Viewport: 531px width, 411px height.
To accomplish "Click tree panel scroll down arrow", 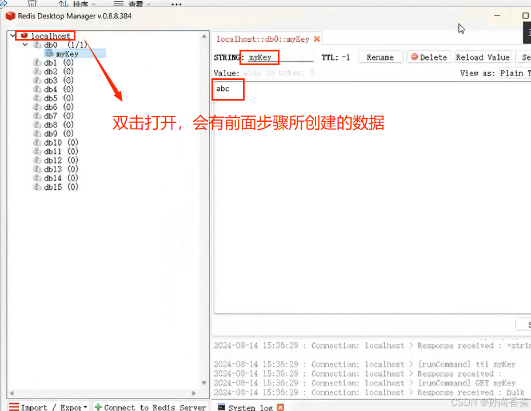I will coord(204,383).
